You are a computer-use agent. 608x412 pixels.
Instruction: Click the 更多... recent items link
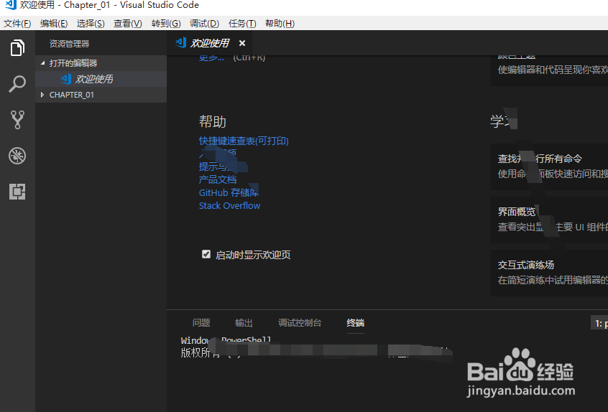click(211, 57)
